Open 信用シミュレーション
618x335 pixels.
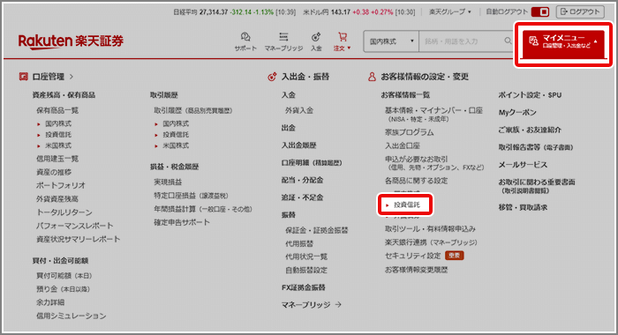[x=72, y=316]
